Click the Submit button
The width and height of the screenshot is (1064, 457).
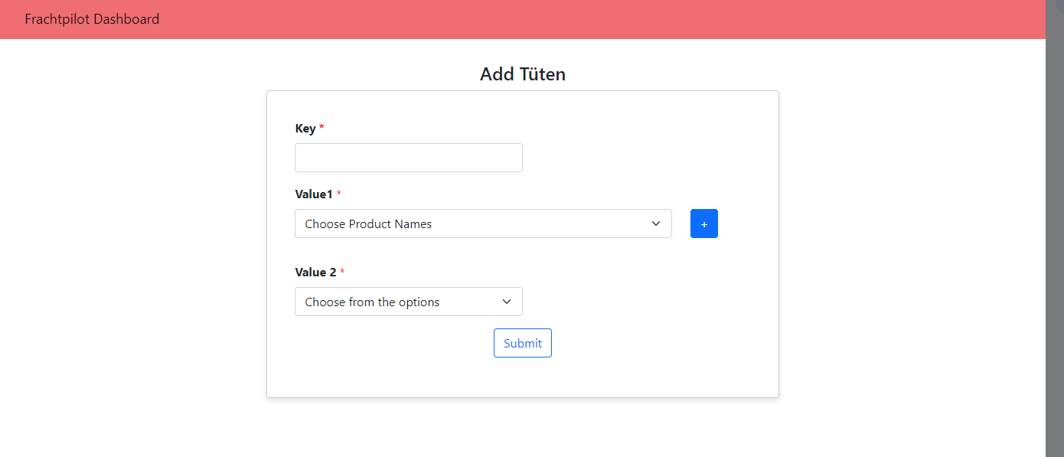click(523, 343)
